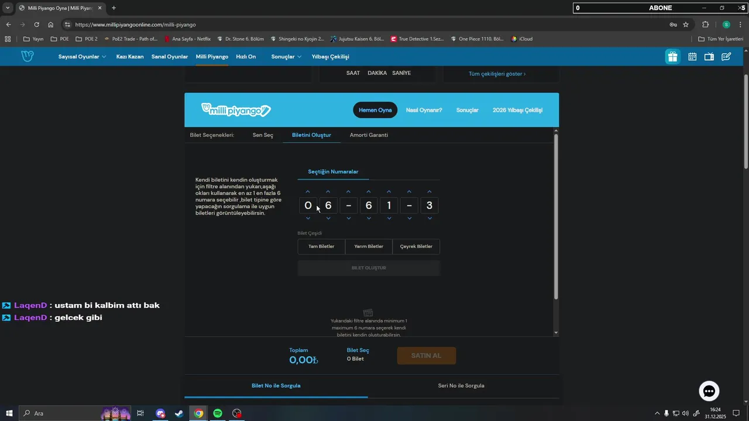Click the message-with-pencil feedback icon
749x421 pixels.
point(726,57)
